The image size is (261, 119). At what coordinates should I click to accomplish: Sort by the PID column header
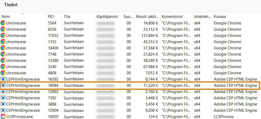pyautogui.click(x=51, y=17)
